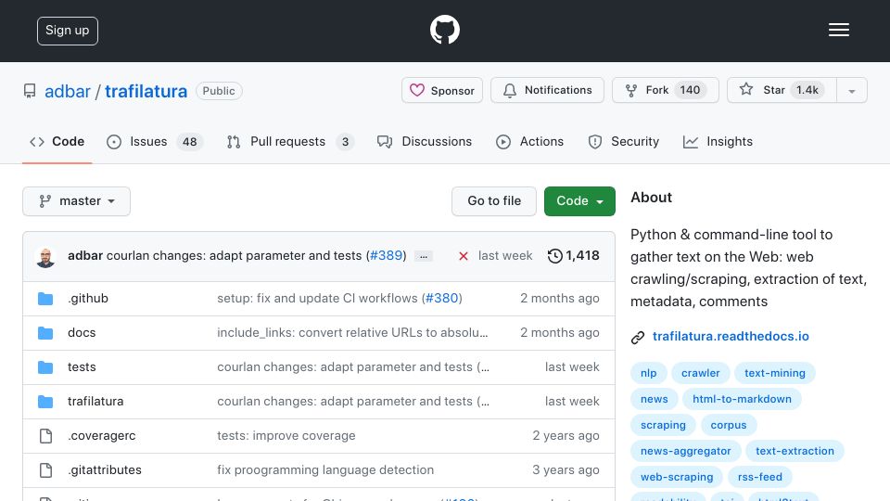
Task: Click the repository icon beside adbar
Action: tap(30, 91)
